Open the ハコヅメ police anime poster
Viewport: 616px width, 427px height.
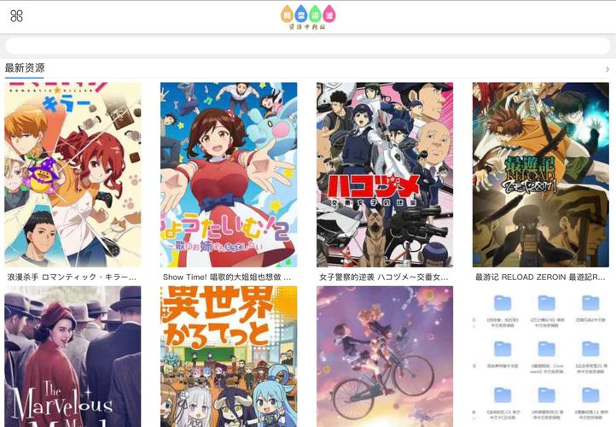[x=385, y=174]
